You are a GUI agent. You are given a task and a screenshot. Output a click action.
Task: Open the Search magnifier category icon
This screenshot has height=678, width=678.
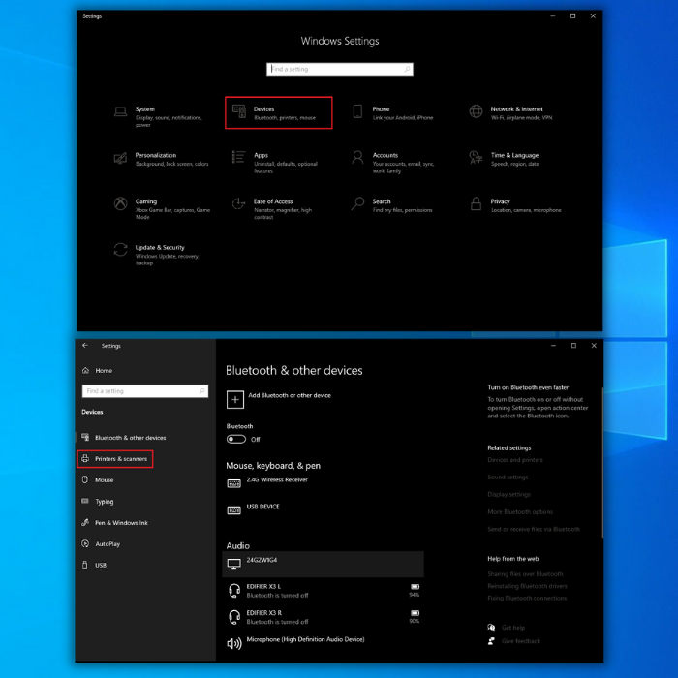(x=357, y=203)
